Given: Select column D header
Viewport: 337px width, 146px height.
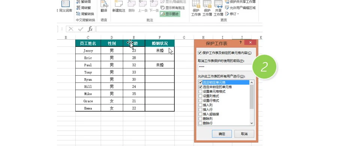Looking at the screenshot, I should (x=112, y=37).
